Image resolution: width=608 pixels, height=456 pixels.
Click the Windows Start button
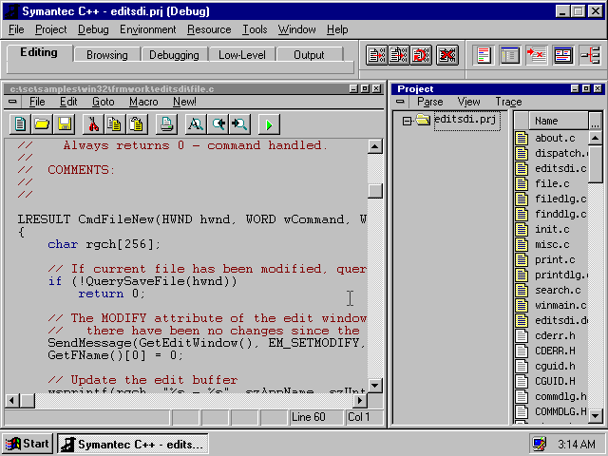tap(28, 444)
